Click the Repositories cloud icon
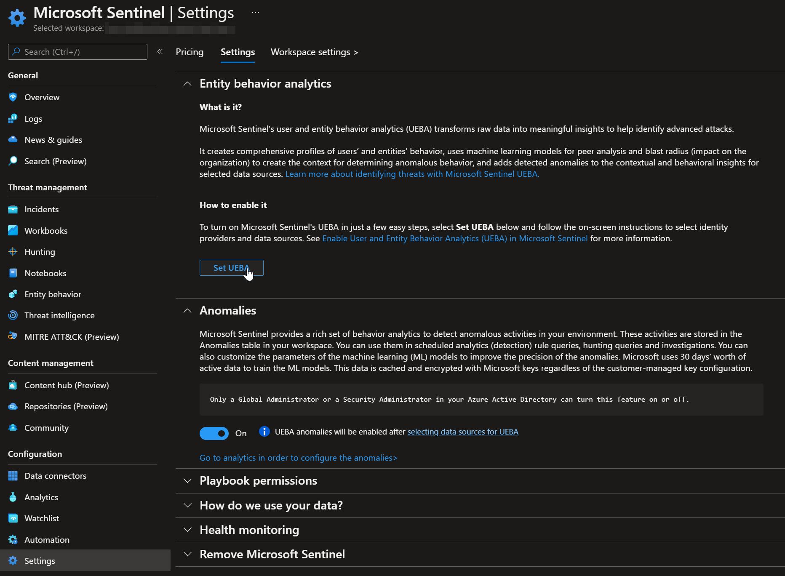 (x=13, y=406)
